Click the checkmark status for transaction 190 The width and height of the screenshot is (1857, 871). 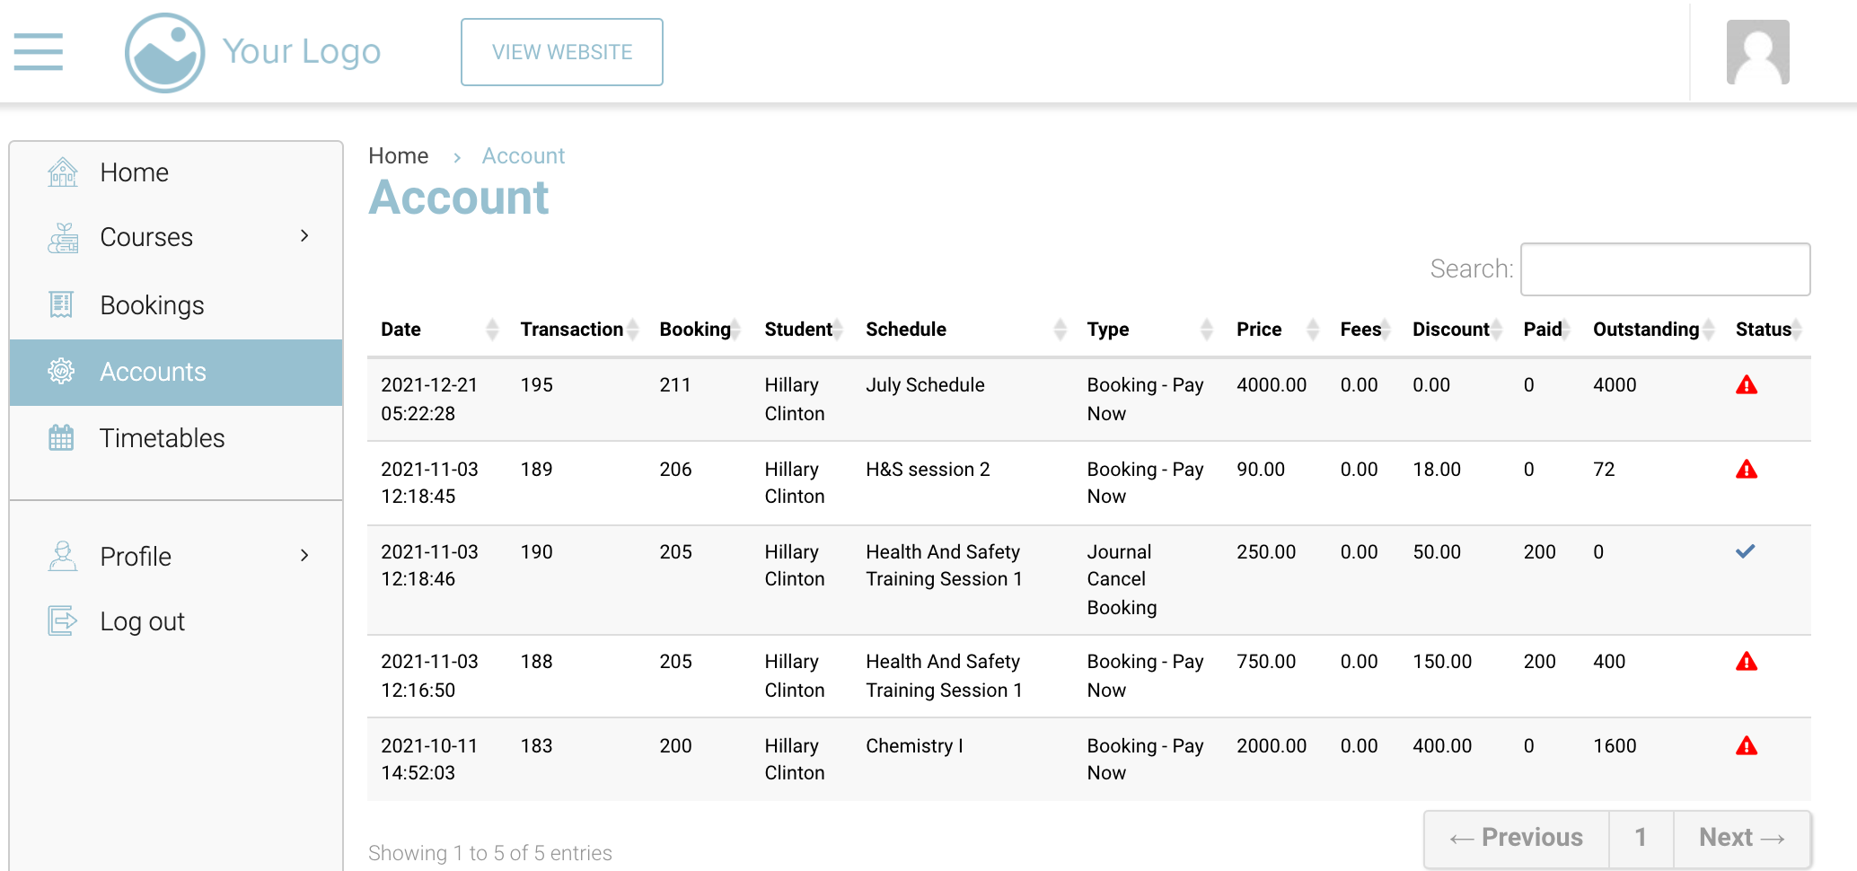coord(1745,551)
